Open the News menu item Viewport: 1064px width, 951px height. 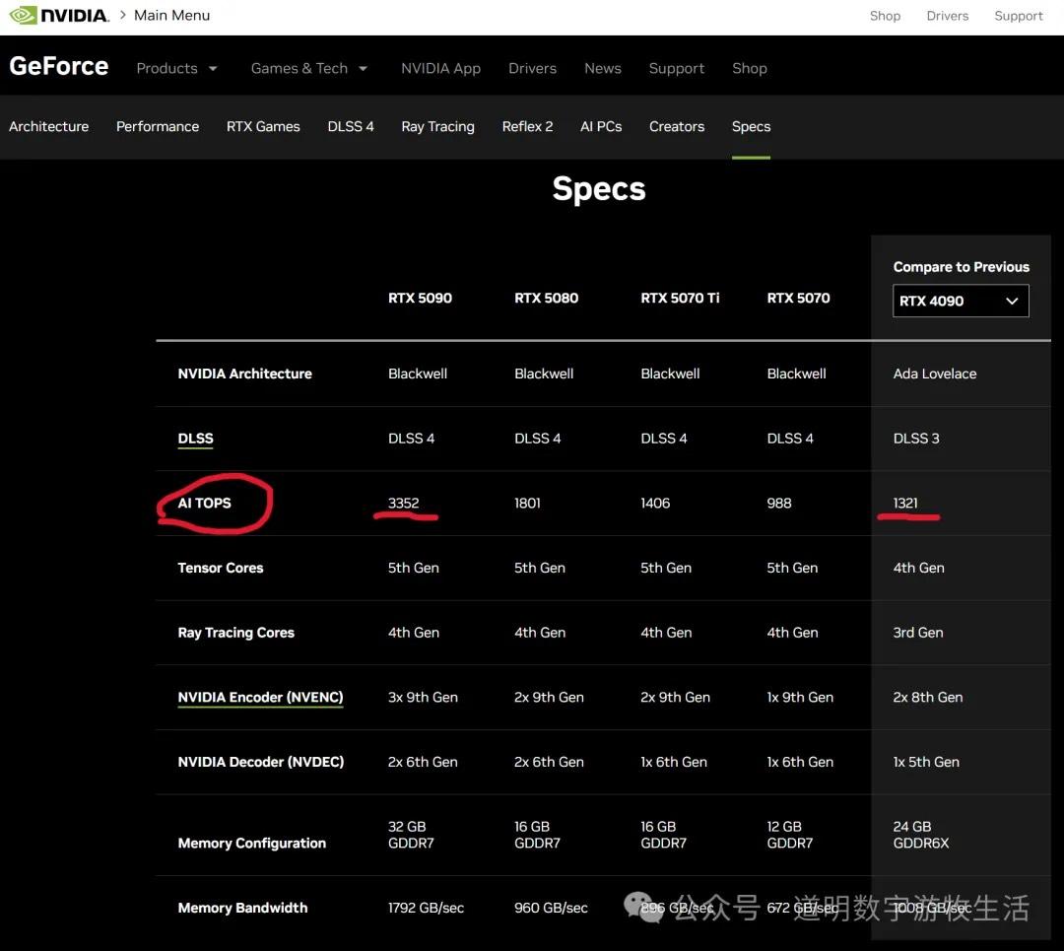[602, 68]
